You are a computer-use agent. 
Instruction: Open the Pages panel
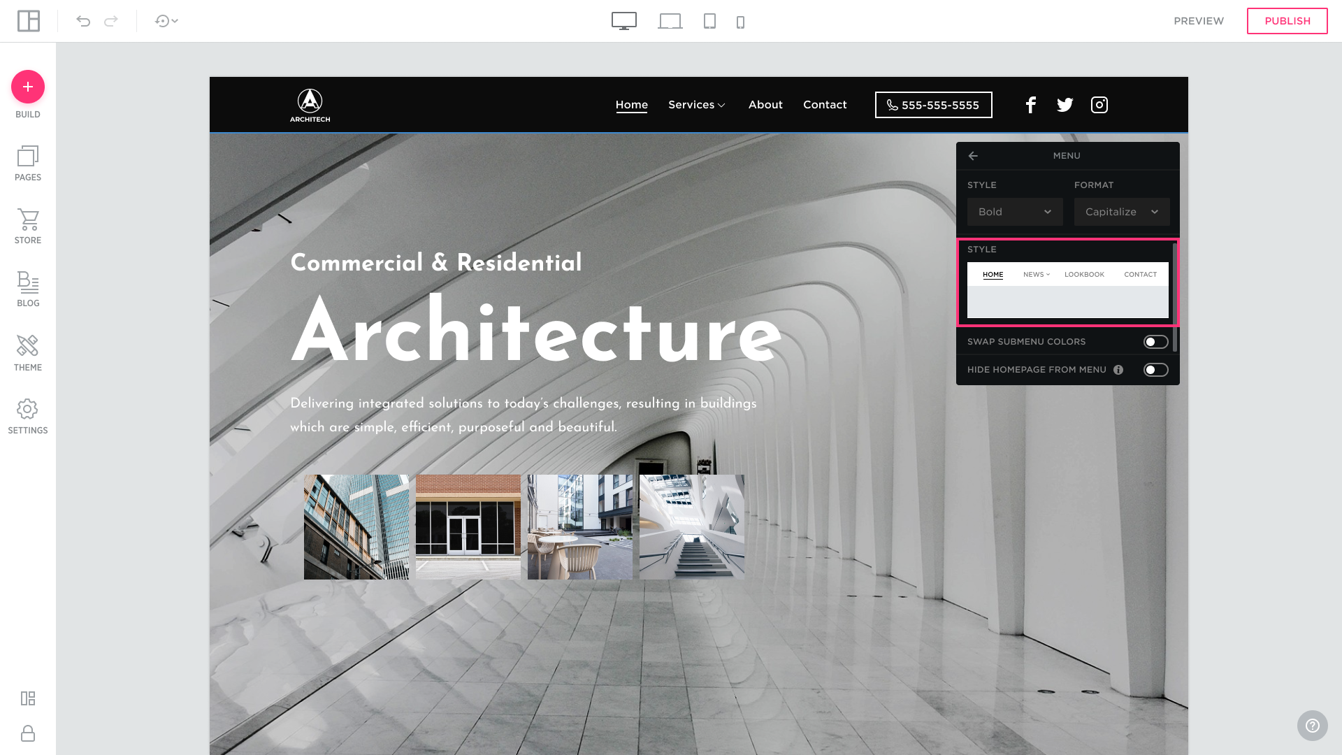tap(28, 164)
